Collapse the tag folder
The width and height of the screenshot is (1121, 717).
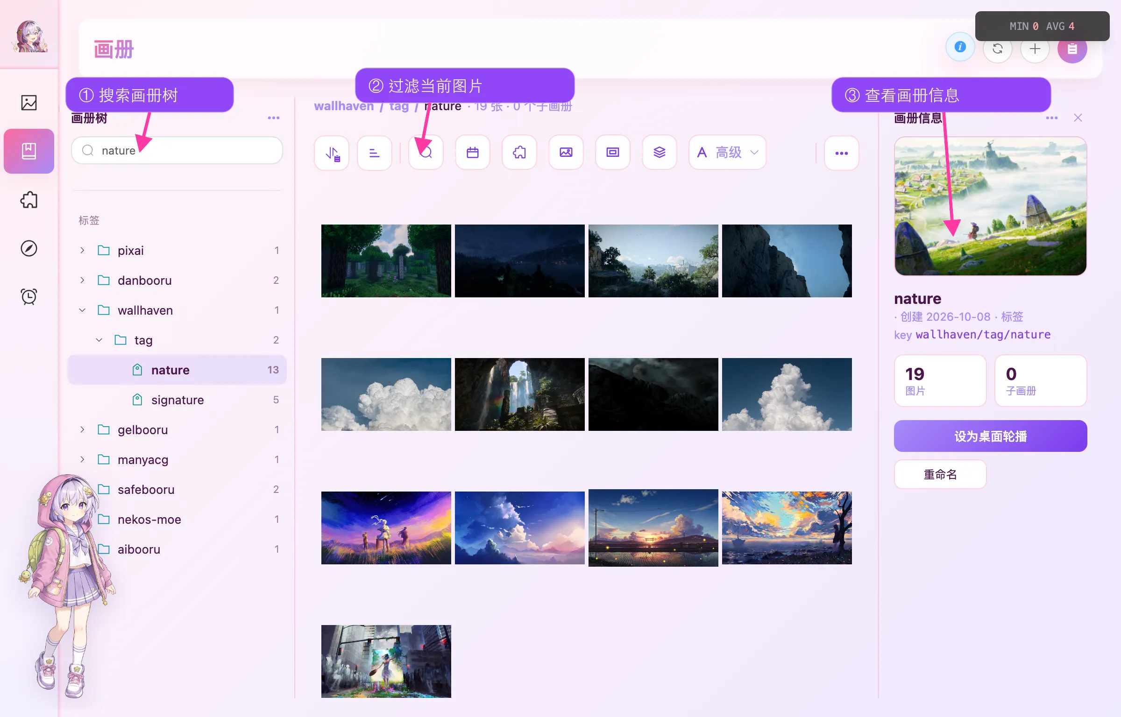pyautogui.click(x=99, y=340)
